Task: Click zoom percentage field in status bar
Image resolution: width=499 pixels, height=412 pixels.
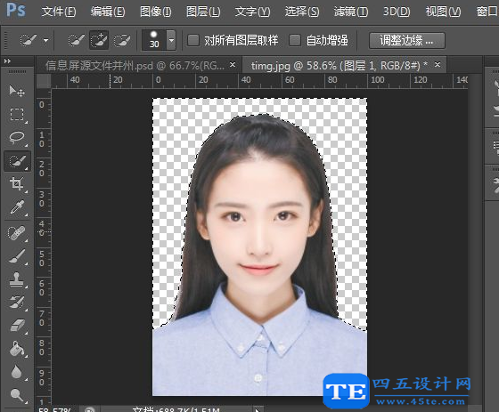Action: [x=54, y=409]
